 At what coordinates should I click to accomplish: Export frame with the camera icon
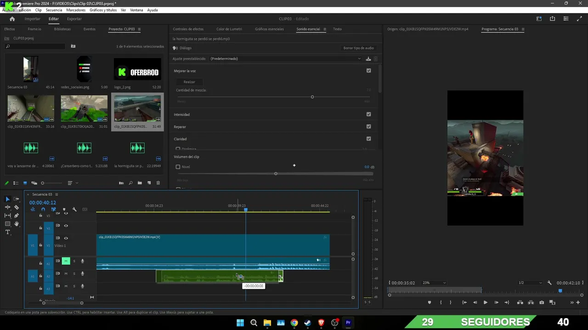point(542,302)
